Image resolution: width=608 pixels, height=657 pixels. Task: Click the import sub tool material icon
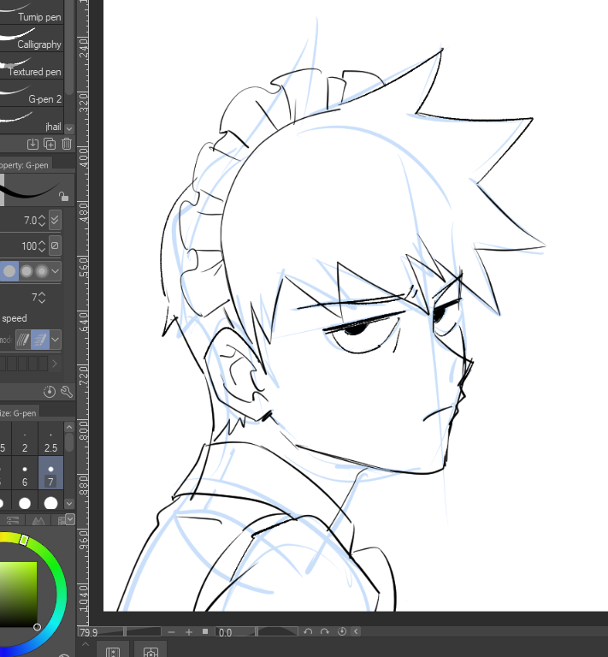pyautogui.click(x=32, y=144)
